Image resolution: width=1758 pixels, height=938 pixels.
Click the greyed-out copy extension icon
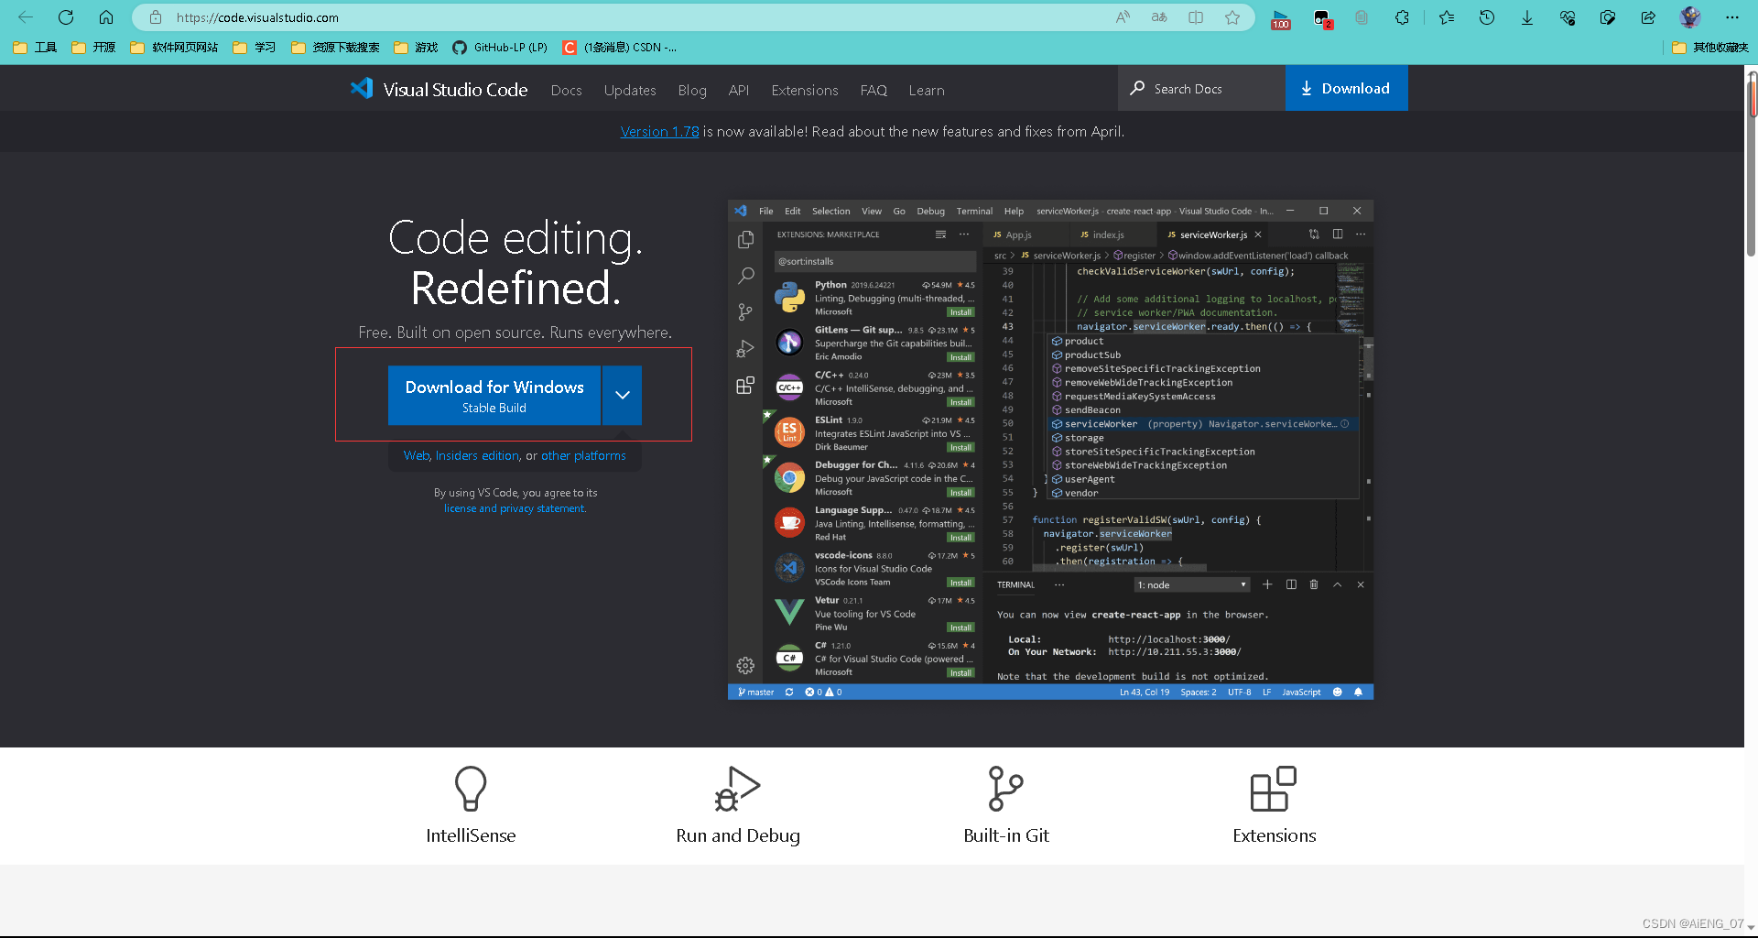click(1362, 17)
